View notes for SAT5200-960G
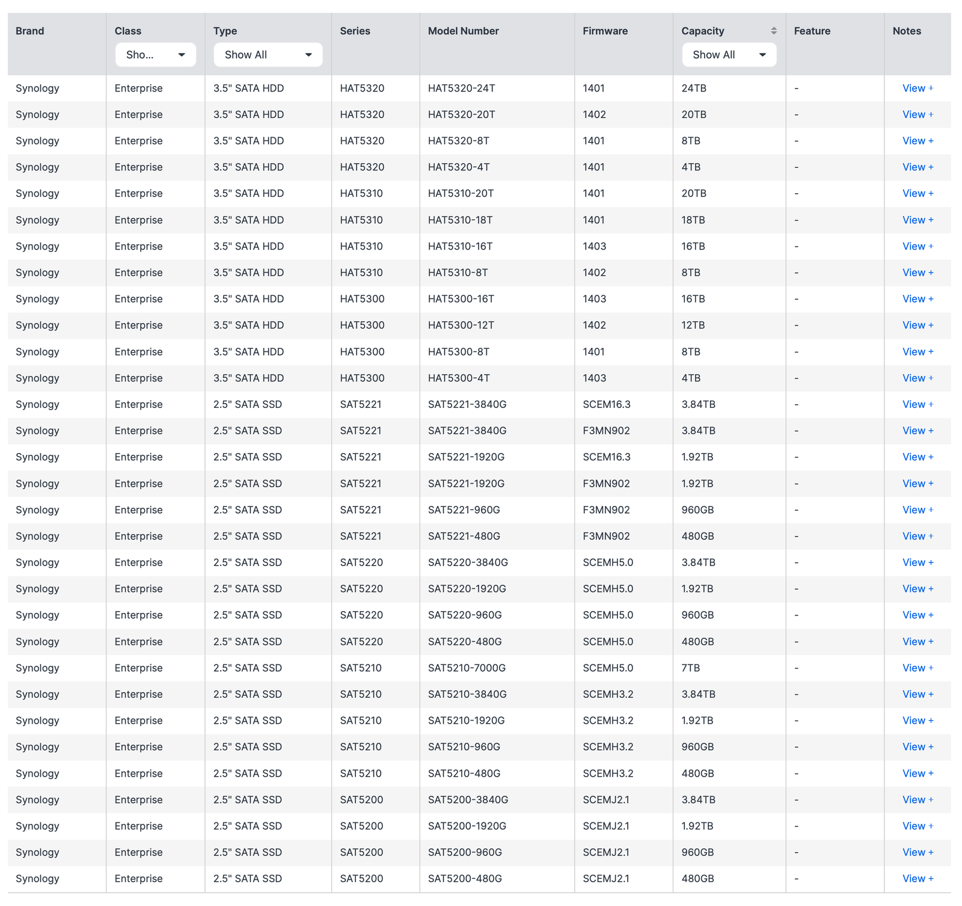 918,852
